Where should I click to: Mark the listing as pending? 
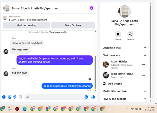click(x=26, y=25)
